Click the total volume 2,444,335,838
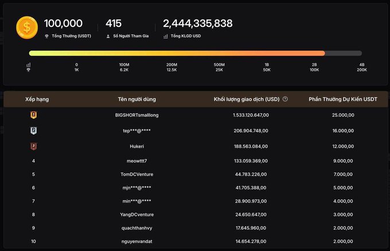The height and width of the screenshot is (251, 390). [x=198, y=23]
